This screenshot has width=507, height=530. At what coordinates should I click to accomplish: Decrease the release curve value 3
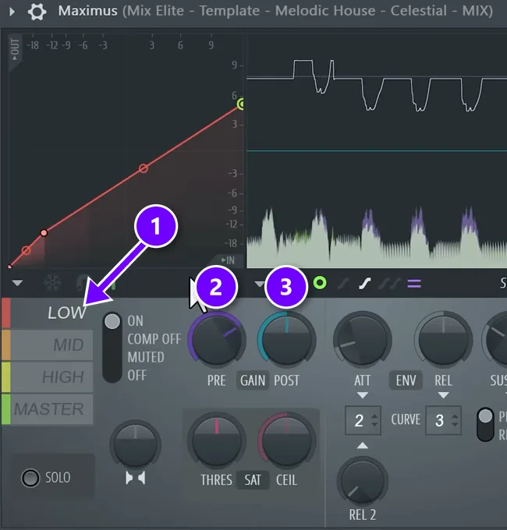[x=455, y=425]
